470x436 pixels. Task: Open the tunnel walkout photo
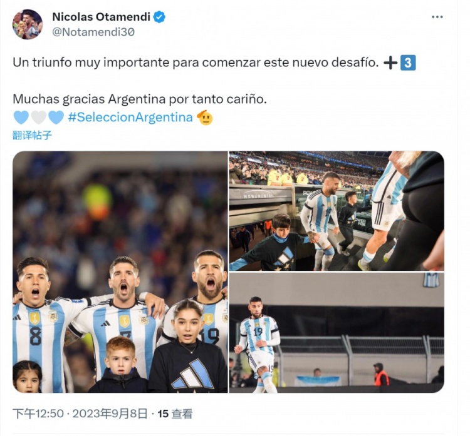point(337,211)
